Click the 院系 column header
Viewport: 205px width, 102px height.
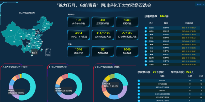click(166, 23)
